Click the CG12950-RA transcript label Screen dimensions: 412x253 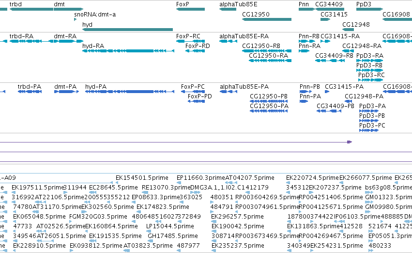(x=269, y=56)
